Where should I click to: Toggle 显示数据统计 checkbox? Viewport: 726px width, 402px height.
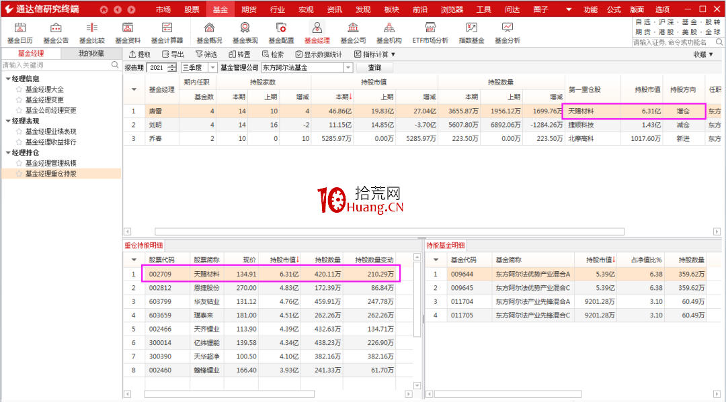(319, 54)
